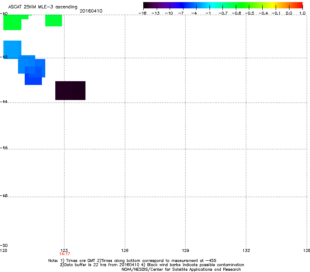Click the green data block at top left corner
The width and height of the screenshot is (310, 272).
point(12,22)
